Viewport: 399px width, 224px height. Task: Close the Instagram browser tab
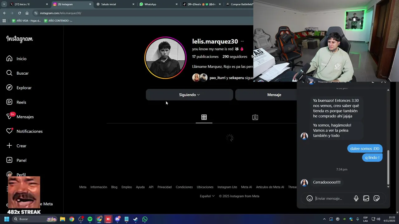[90, 4]
